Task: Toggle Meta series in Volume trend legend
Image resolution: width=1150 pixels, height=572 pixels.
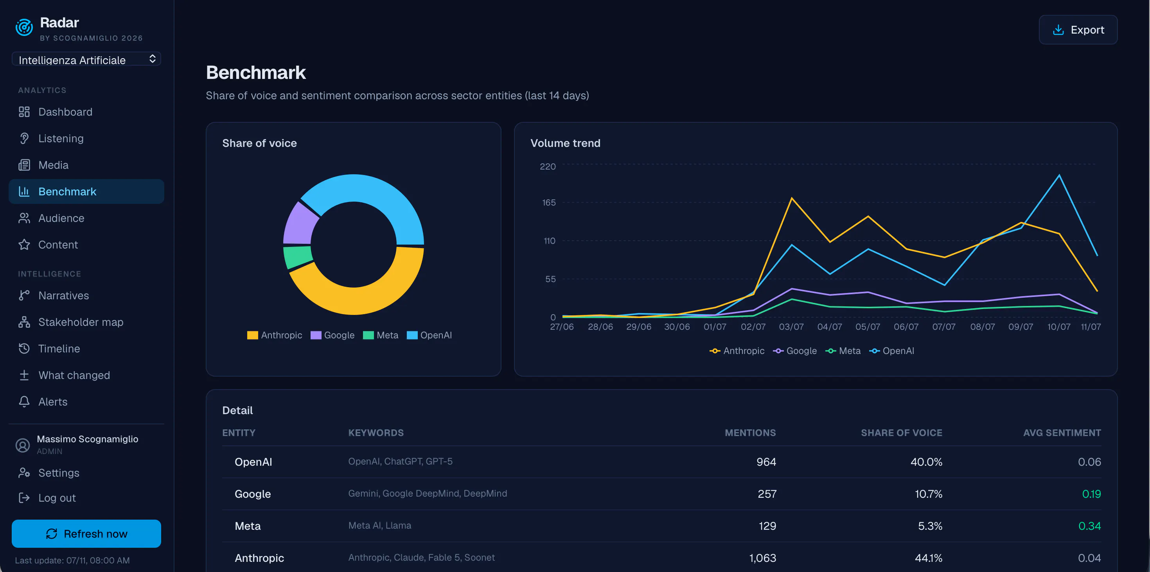Action: (843, 351)
